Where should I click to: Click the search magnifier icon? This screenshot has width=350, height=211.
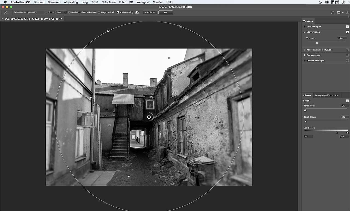(333, 12)
